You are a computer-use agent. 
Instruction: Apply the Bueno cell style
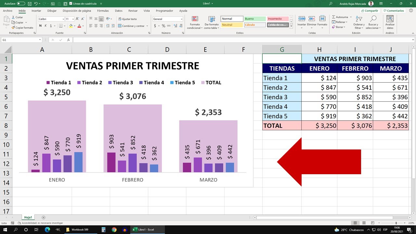254,19
